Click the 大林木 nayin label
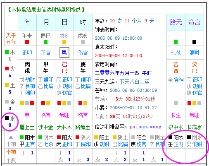The height and width of the screenshot is (166, 209). coord(64,127)
